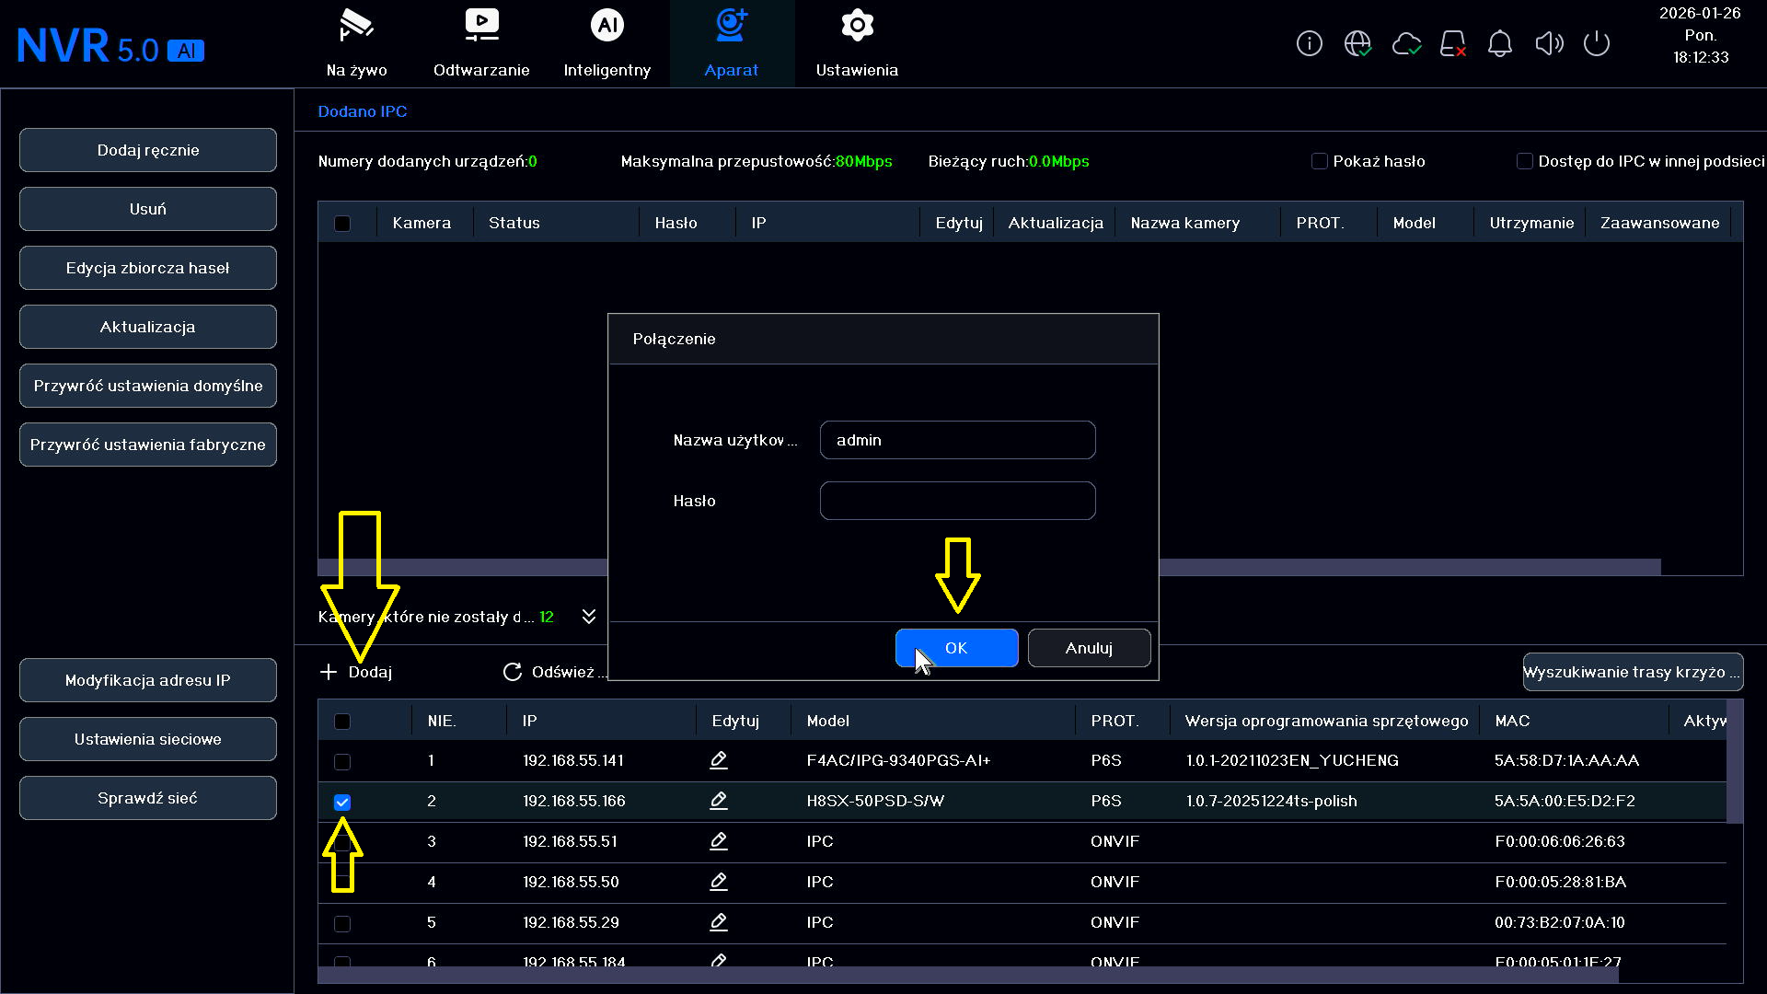
Task: Click the power shutdown icon
Action: pyautogui.click(x=1597, y=43)
